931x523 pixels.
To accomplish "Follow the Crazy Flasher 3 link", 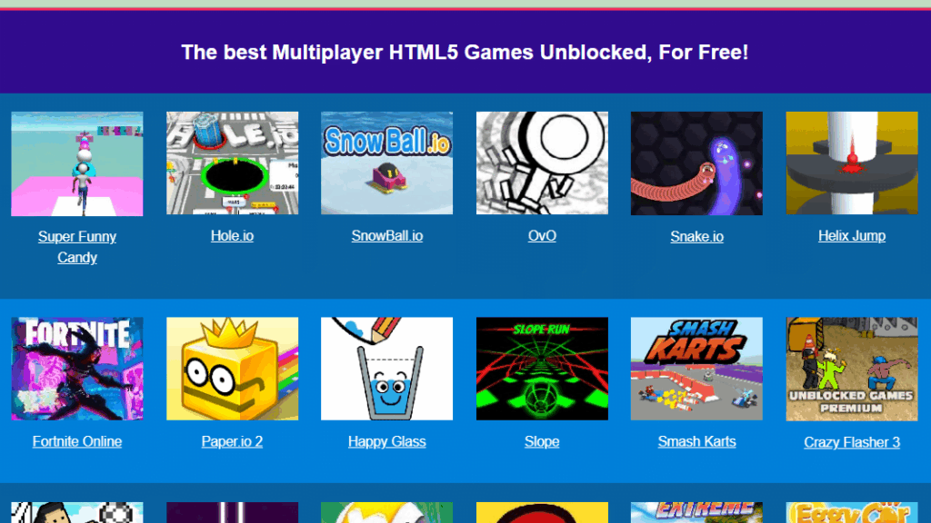I will [x=852, y=442].
